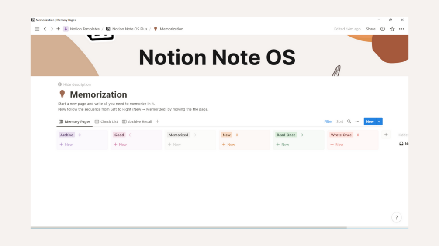The height and width of the screenshot is (246, 439).
Task: Click the Share button
Action: tap(371, 29)
